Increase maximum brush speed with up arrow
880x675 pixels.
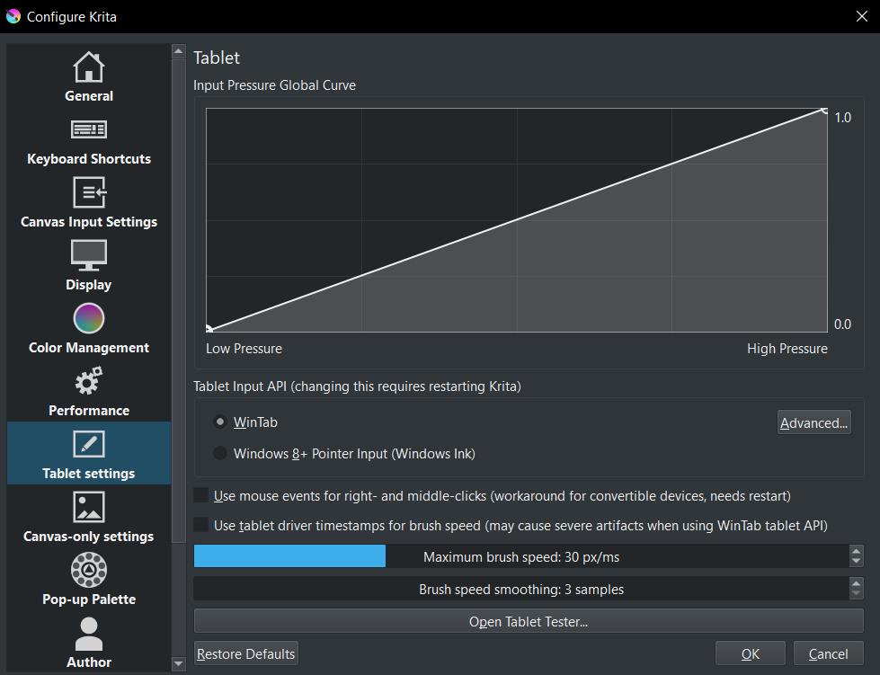click(856, 552)
